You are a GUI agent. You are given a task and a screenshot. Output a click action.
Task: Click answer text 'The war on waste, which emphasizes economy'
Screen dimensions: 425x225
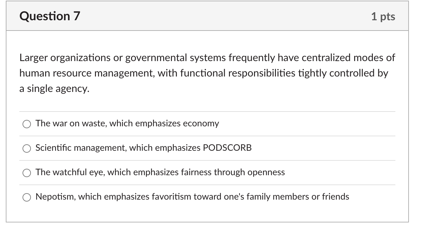coord(127,123)
